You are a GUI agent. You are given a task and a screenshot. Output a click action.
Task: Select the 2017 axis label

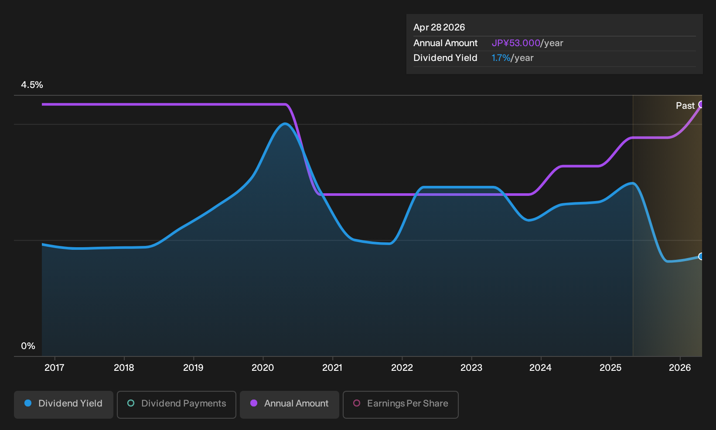(x=55, y=368)
